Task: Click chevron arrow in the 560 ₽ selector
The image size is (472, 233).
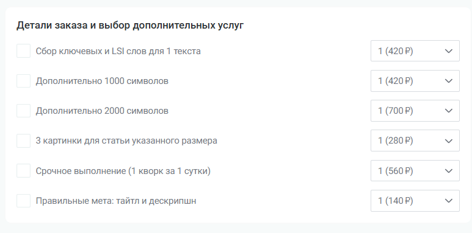Action: 449,170
